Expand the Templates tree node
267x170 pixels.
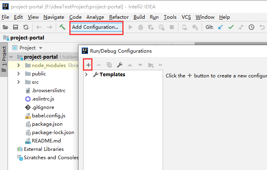[86, 75]
